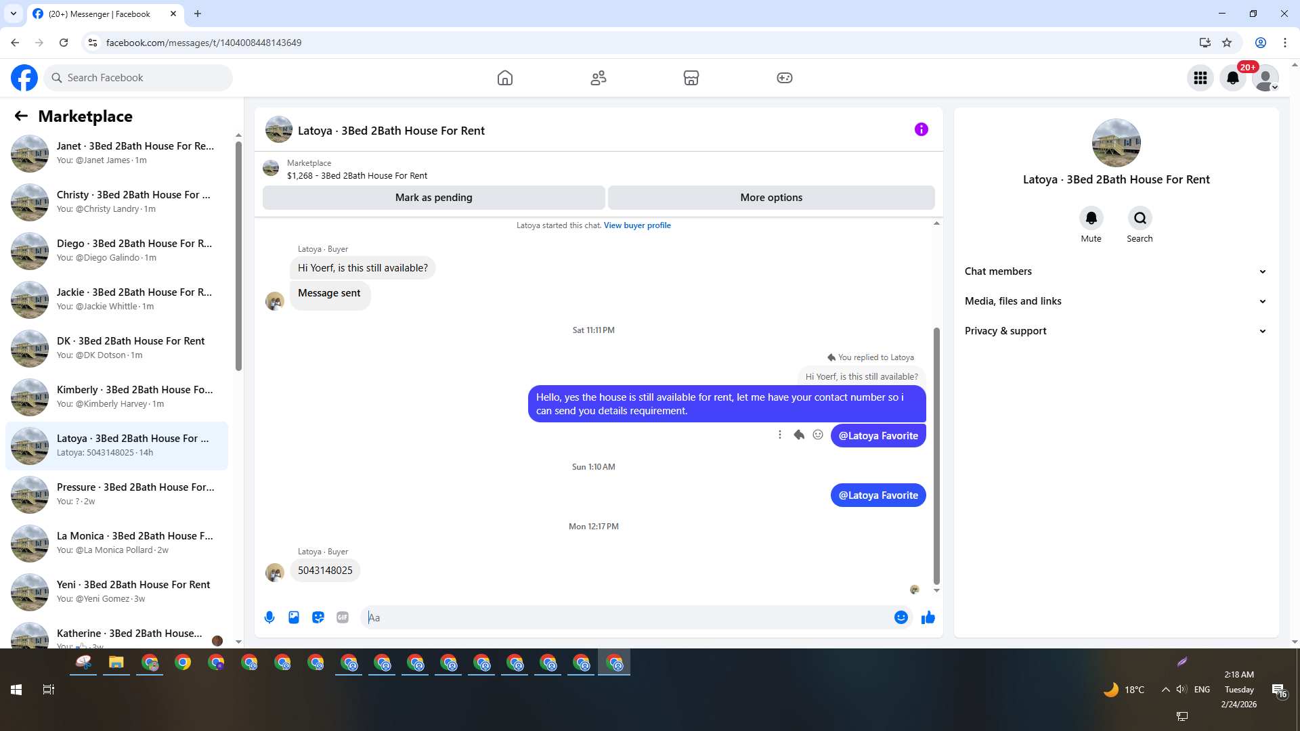Open the emoji picker in message box
The width and height of the screenshot is (1300, 731).
tap(901, 617)
